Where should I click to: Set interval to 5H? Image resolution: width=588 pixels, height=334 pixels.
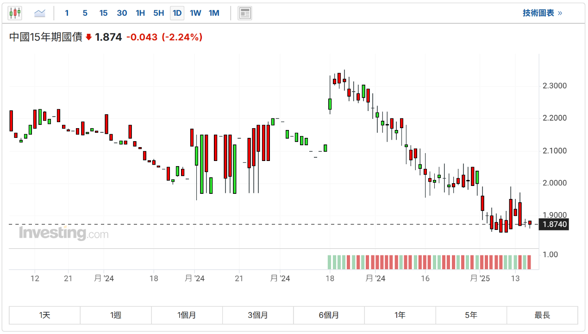158,13
